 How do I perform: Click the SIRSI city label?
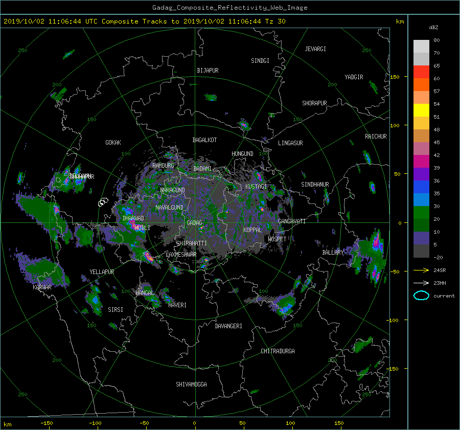tap(116, 310)
